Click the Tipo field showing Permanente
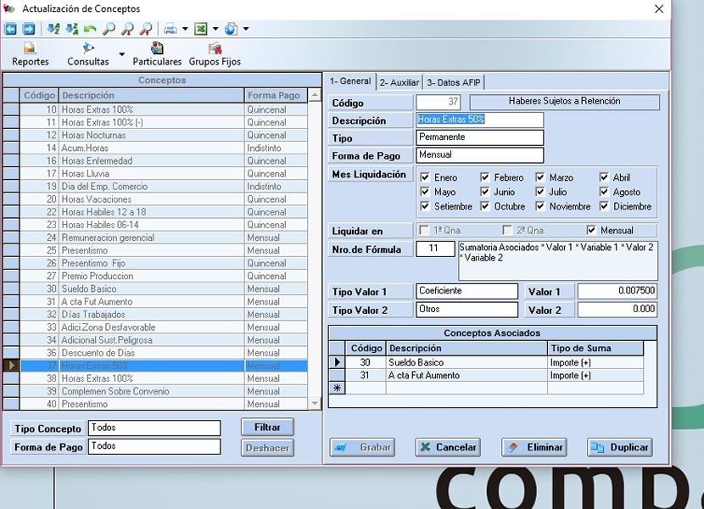This screenshot has height=509, width=704. click(x=479, y=137)
